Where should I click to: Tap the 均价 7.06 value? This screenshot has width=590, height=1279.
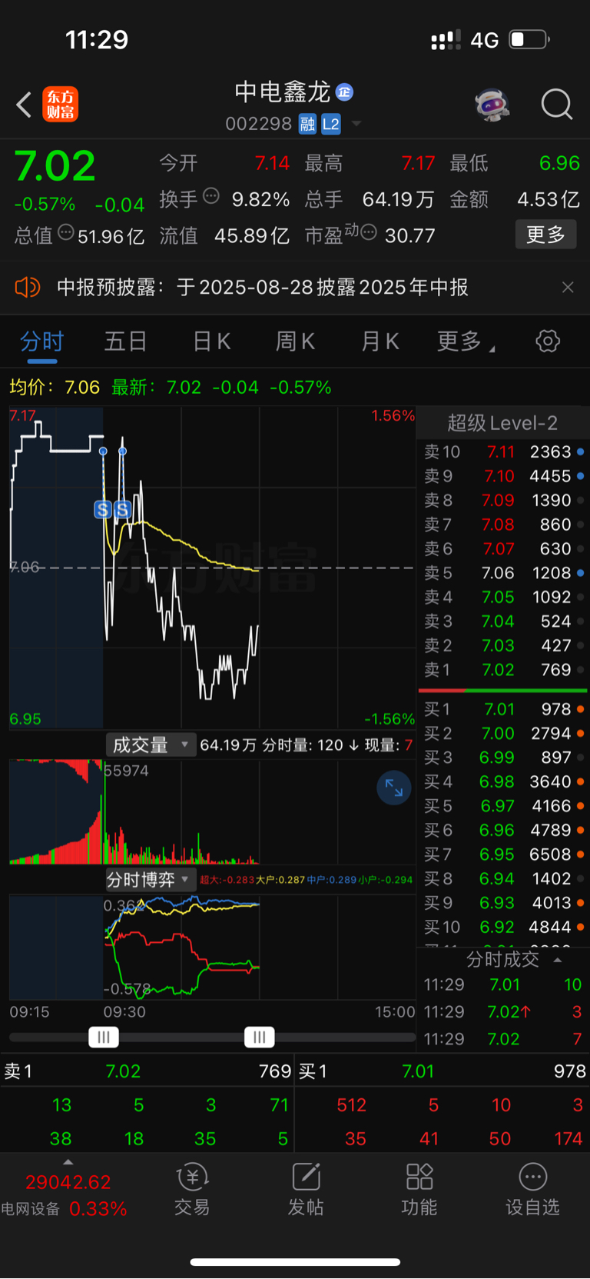click(55, 388)
